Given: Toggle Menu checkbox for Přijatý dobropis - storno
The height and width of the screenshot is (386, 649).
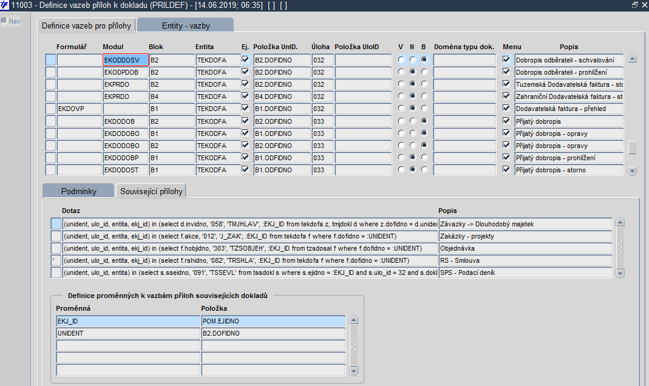Looking at the screenshot, I should point(506,169).
